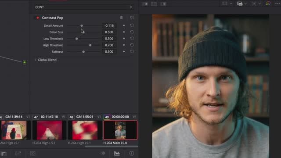This screenshot has width=281, height=158.
Task: Select the album cover clip thumbnail at 02:11:39:14
Action: click(x=14, y=130)
